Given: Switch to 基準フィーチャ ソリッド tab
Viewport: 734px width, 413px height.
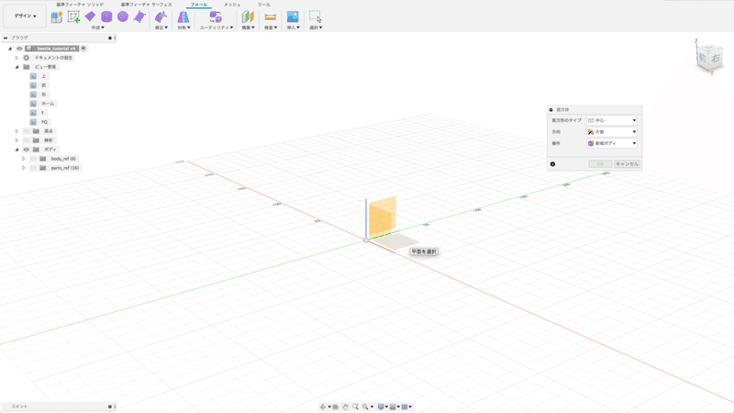Looking at the screenshot, I should point(80,5).
